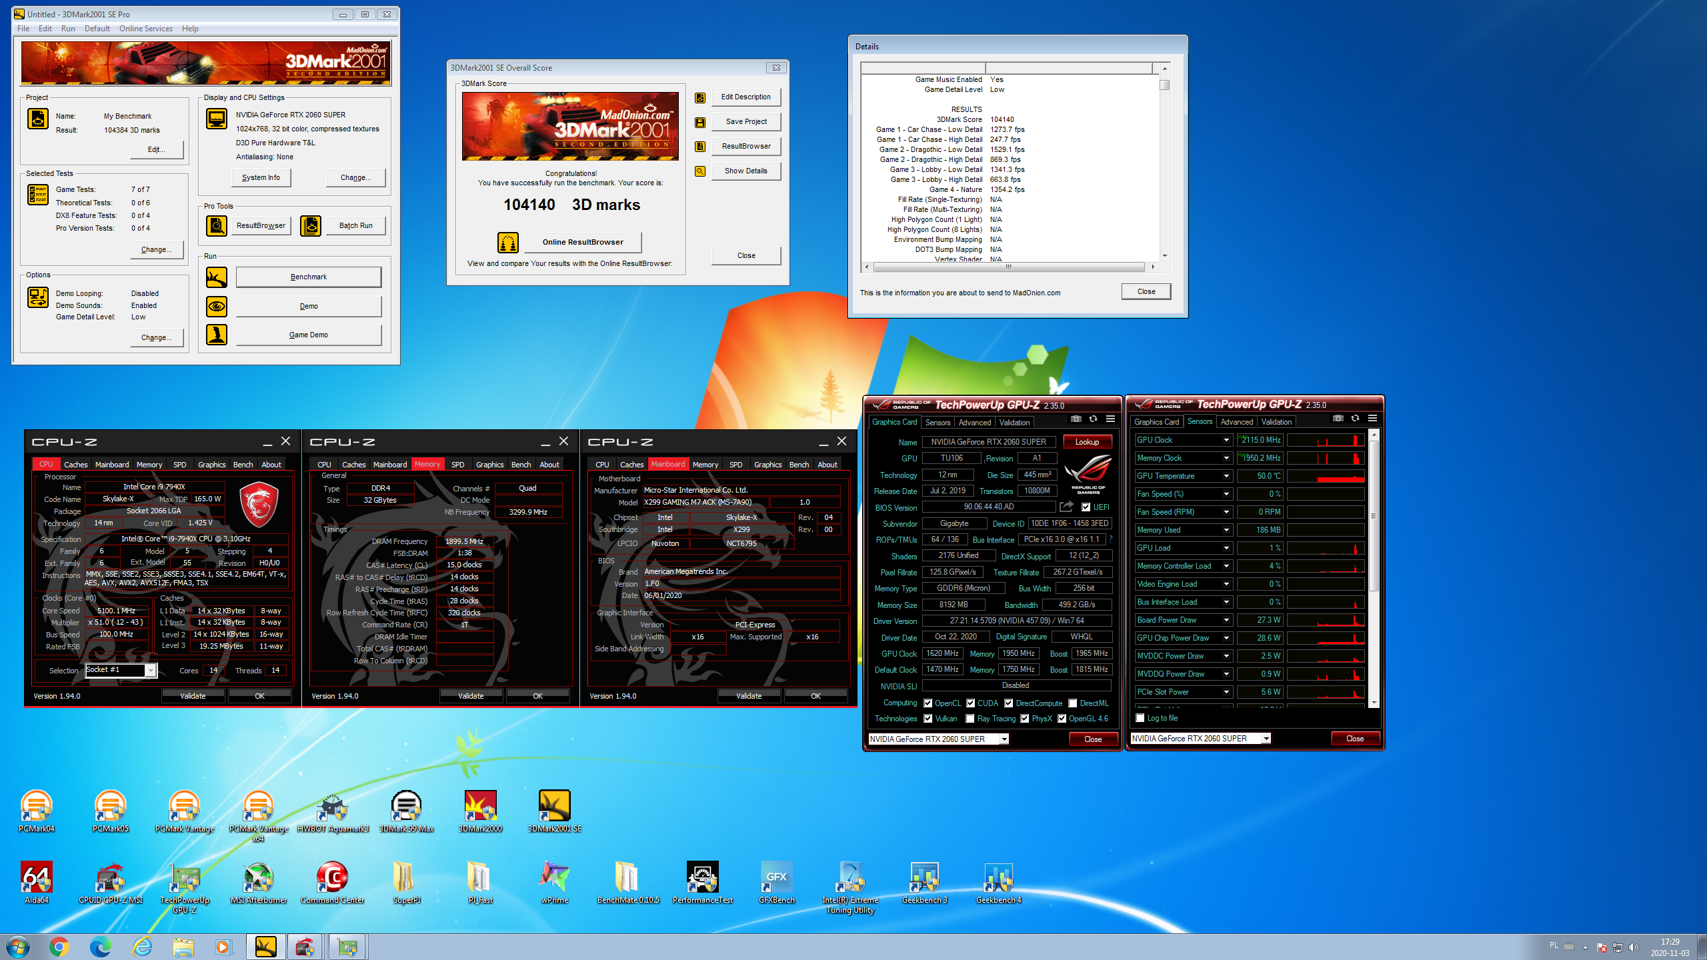The width and height of the screenshot is (1707, 960).
Task: Launch the CPUID CPU-Z MSI shortcut
Action: pos(111,883)
